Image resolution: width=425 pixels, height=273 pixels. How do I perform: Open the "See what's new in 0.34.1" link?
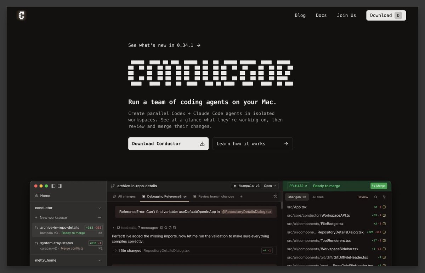(x=164, y=45)
